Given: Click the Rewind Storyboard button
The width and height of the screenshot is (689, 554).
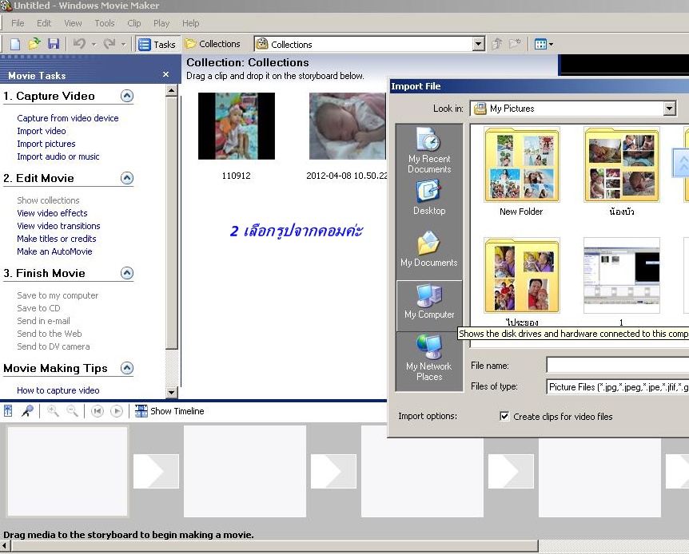Looking at the screenshot, I should point(97,411).
